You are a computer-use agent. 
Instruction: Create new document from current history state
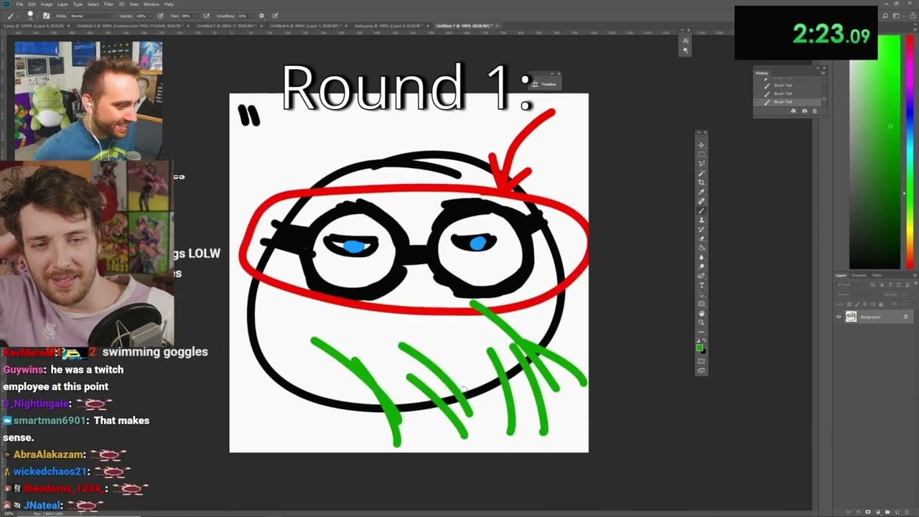(x=793, y=111)
